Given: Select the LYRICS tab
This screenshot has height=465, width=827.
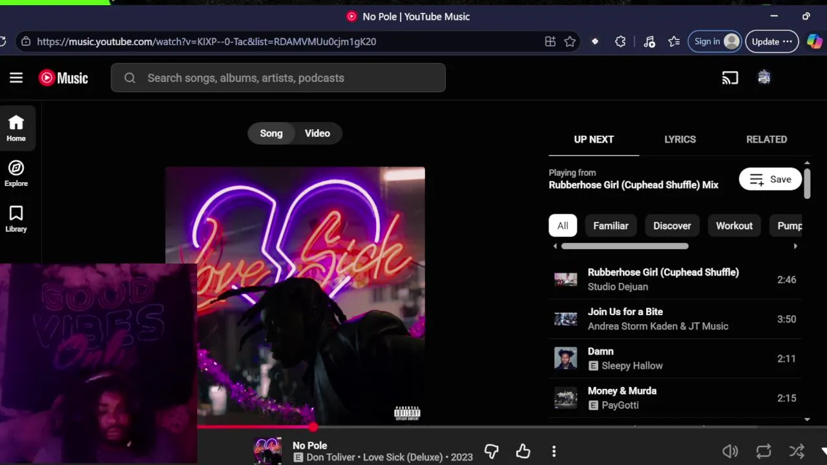Looking at the screenshot, I should click(x=680, y=139).
